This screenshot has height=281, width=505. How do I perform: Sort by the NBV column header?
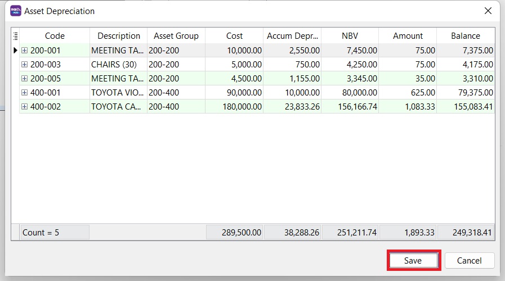(x=350, y=36)
